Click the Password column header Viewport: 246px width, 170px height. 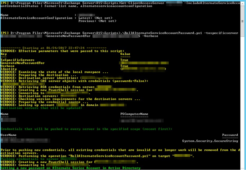[230, 135]
